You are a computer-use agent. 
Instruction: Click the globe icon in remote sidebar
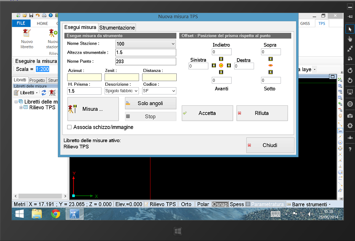[x=350, y=104]
